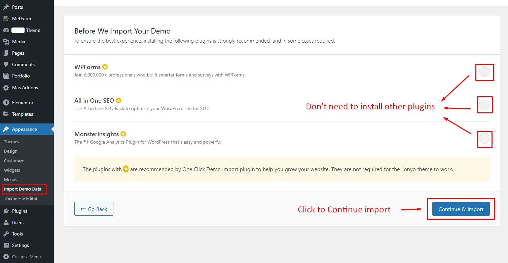Click the Collapse Menu arrow icon

6,257
